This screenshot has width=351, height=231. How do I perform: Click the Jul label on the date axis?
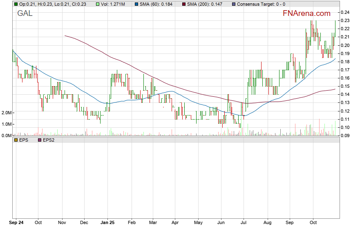coord(243,223)
